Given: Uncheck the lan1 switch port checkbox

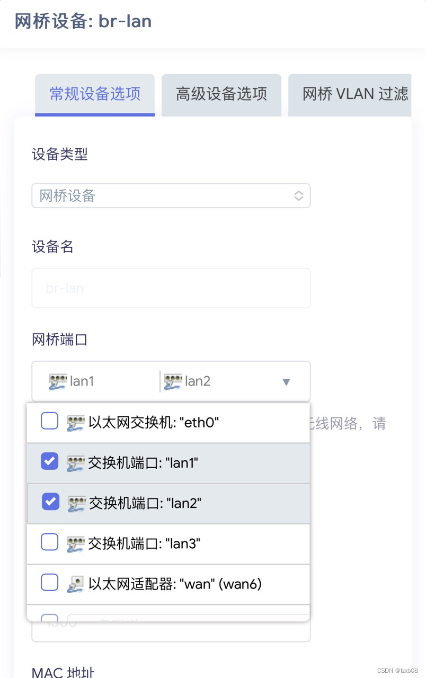Looking at the screenshot, I should coord(50,462).
